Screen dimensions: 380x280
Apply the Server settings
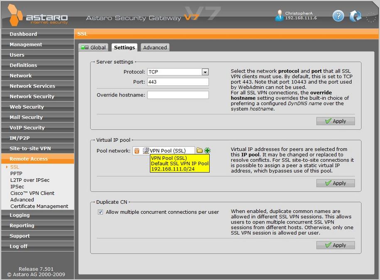pos(336,121)
